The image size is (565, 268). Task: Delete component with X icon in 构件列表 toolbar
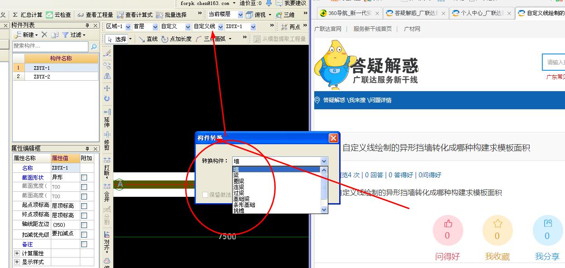pos(44,35)
